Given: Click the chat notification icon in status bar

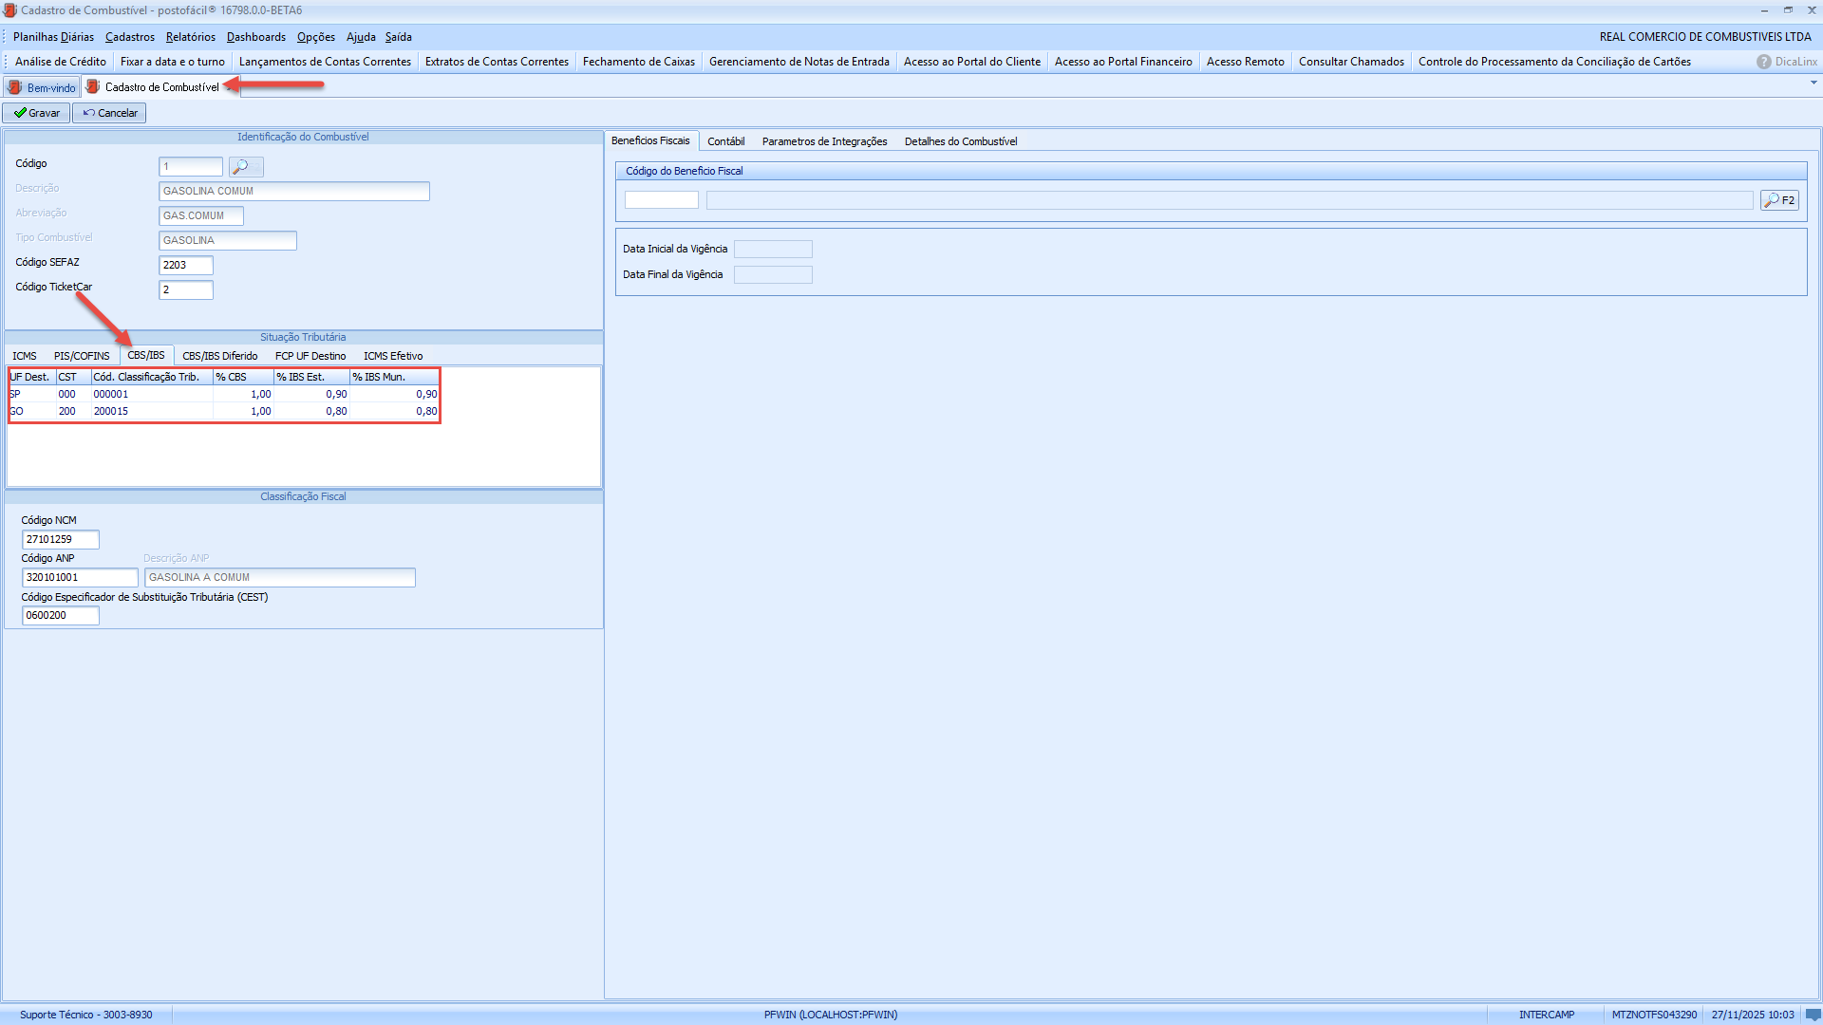Looking at the screenshot, I should point(1813,1015).
